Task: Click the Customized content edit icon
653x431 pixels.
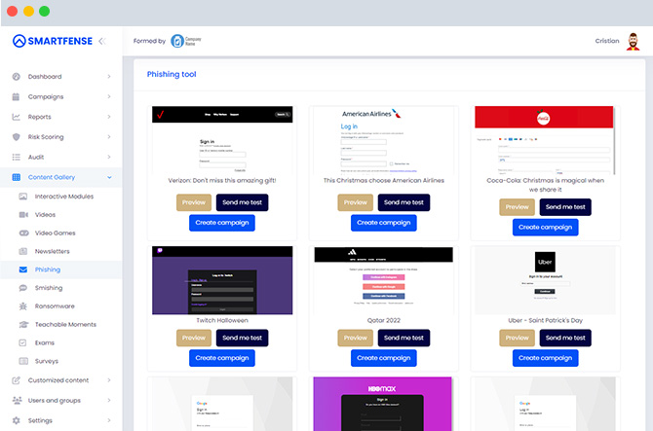Action: point(16,379)
